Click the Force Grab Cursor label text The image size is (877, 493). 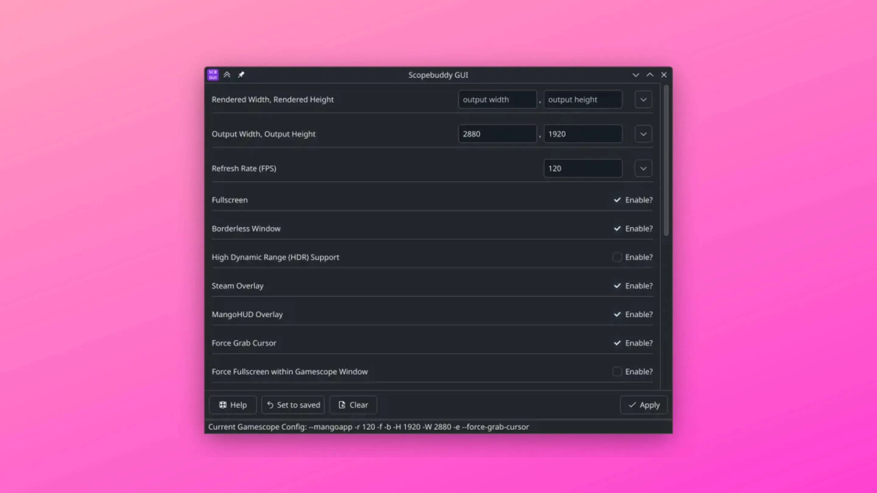(244, 343)
